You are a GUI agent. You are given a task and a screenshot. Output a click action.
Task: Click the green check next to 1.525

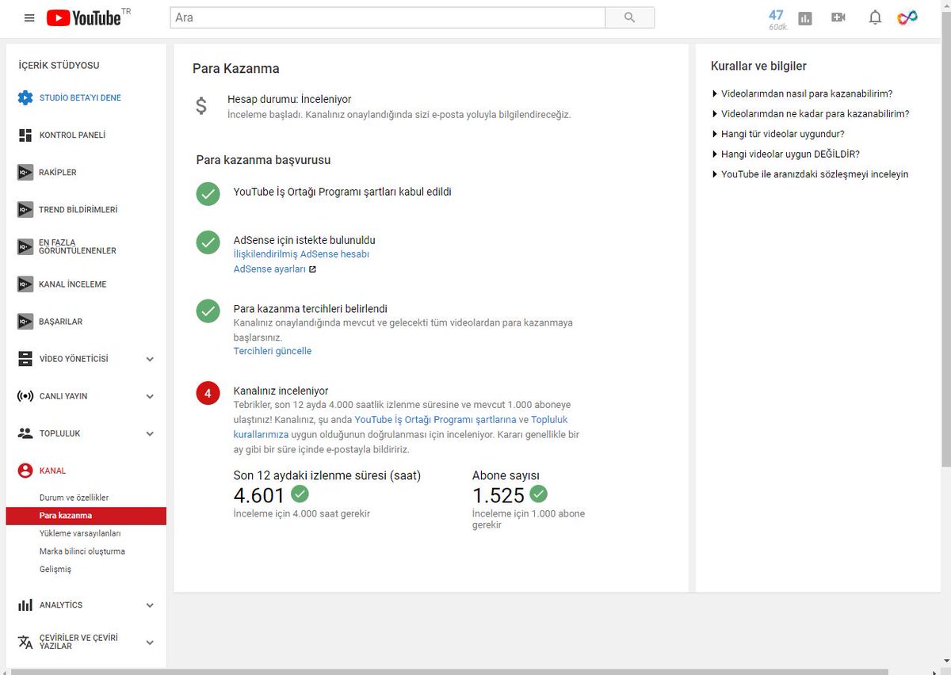[538, 494]
